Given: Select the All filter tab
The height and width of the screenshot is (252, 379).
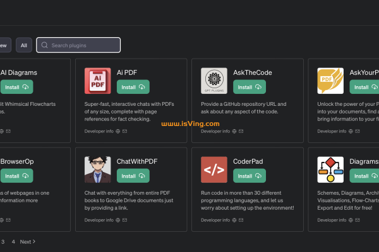Looking at the screenshot, I should click(x=24, y=45).
